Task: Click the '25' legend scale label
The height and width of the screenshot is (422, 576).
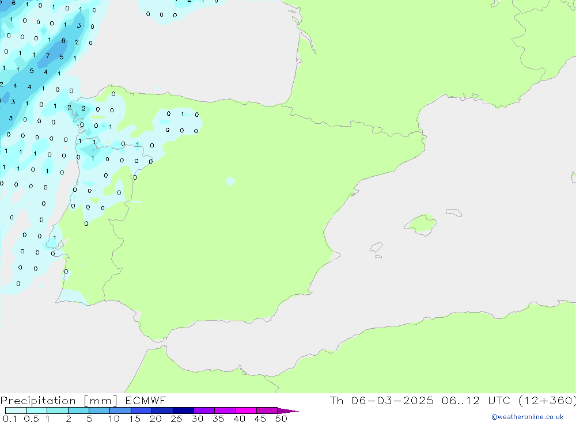Action: pos(176,419)
